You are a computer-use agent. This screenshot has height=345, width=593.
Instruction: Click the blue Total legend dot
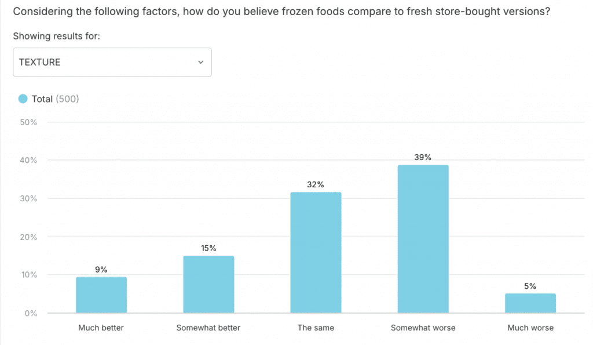click(x=23, y=99)
